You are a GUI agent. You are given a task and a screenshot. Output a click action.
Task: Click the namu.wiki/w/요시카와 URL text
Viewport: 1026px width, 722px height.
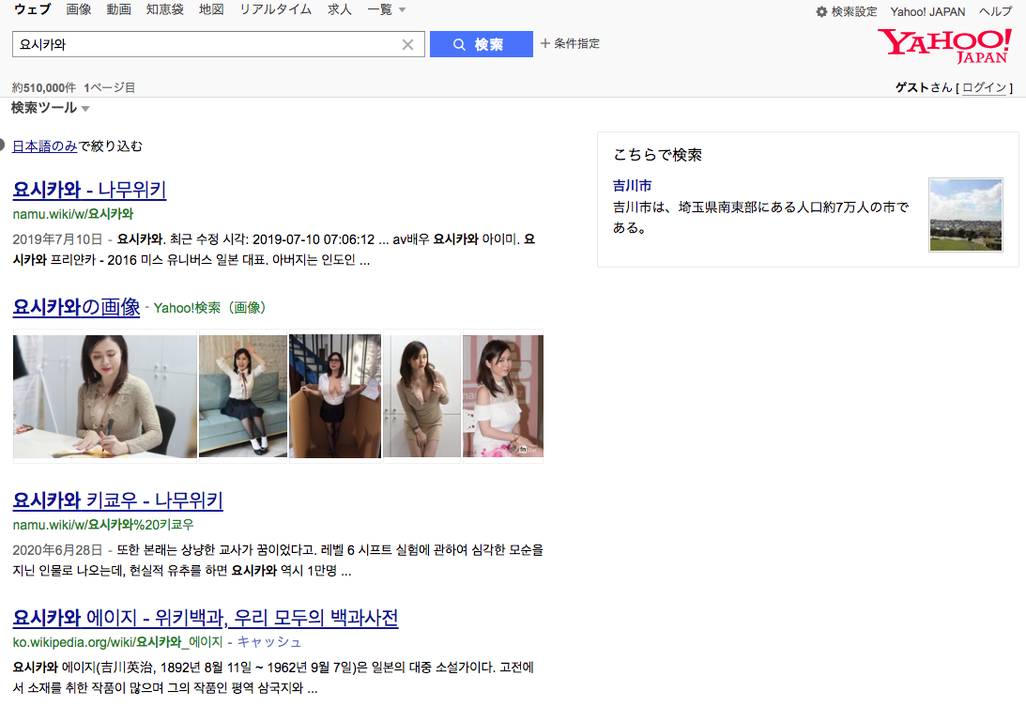(x=72, y=214)
